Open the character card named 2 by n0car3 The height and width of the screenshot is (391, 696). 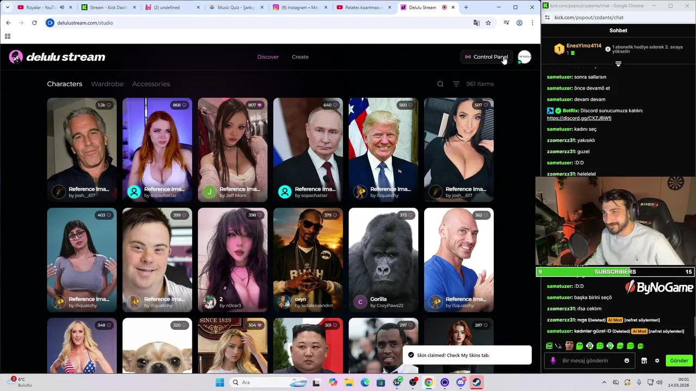click(x=233, y=260)
